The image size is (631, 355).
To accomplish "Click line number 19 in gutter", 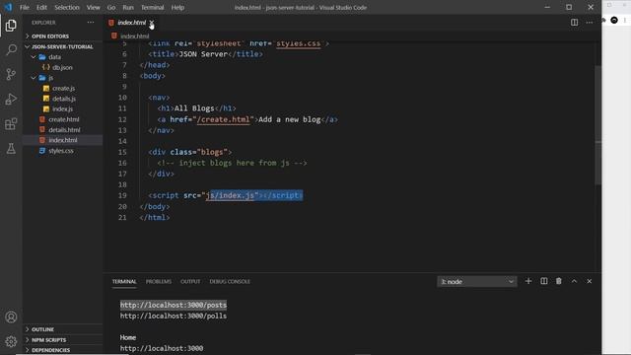I will tap(122, 195).
